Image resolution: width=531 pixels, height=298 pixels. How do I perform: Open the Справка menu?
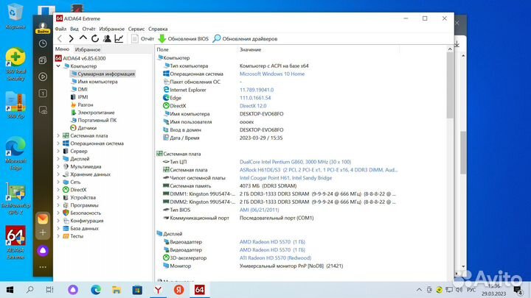tap(158, 29)
